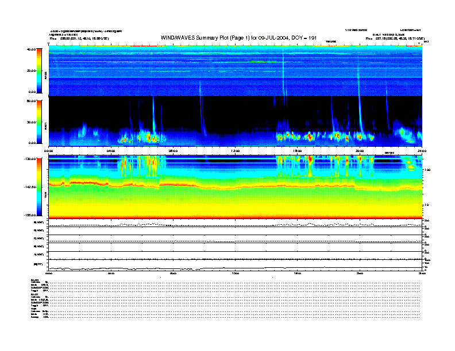The image size is (455, 351).
Task: Click the top line plot panel below TNR
Action: [x=235, y=224]
